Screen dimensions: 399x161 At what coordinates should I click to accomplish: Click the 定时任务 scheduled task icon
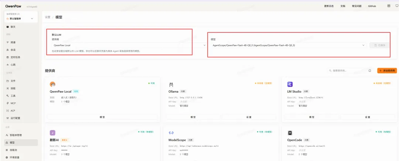(8, 57)
